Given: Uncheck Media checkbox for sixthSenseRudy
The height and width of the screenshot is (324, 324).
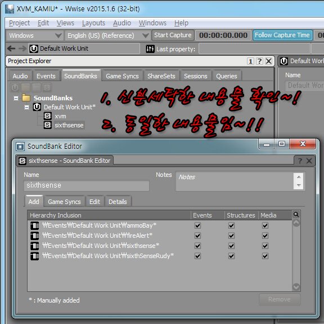Looking at the screenshot, I should click(x=265, y=256).
